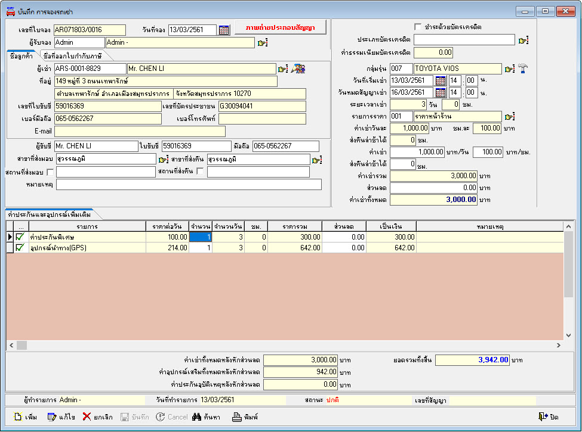Select insurance and extra equipment tab
The height and width of the screenshot is (432, 582).
pos(50,214)
